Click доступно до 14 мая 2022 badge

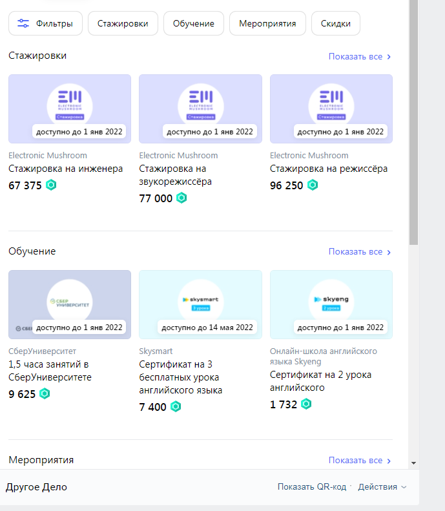pos(207,327)
